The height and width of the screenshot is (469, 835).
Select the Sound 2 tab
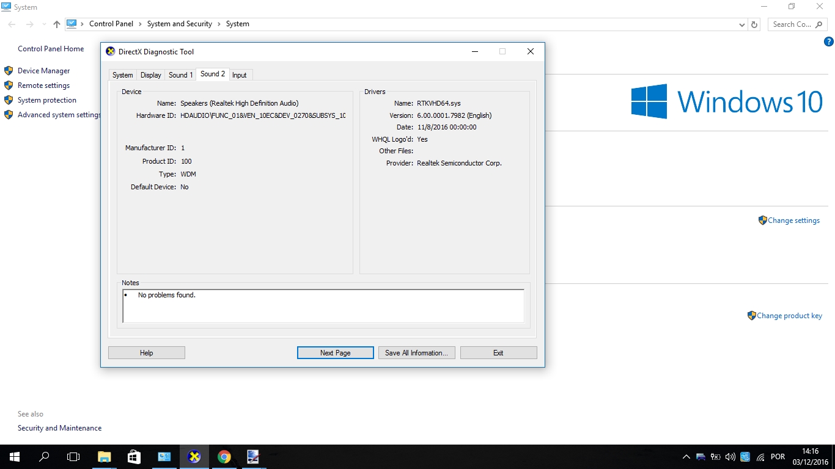click(213, 74)
